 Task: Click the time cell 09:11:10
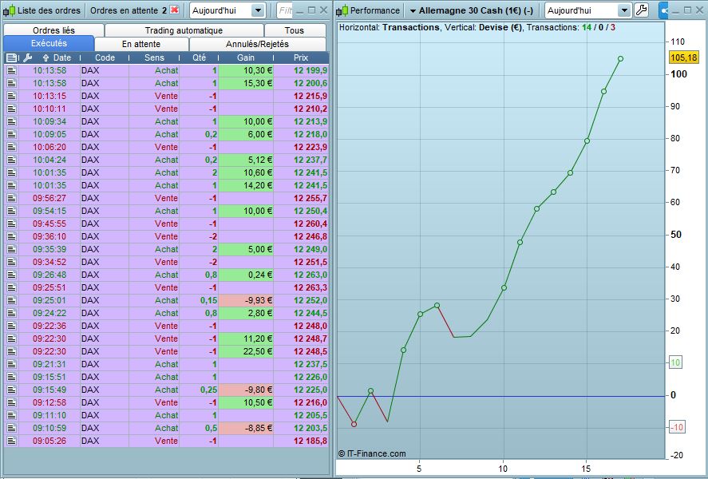coord(49,415)
